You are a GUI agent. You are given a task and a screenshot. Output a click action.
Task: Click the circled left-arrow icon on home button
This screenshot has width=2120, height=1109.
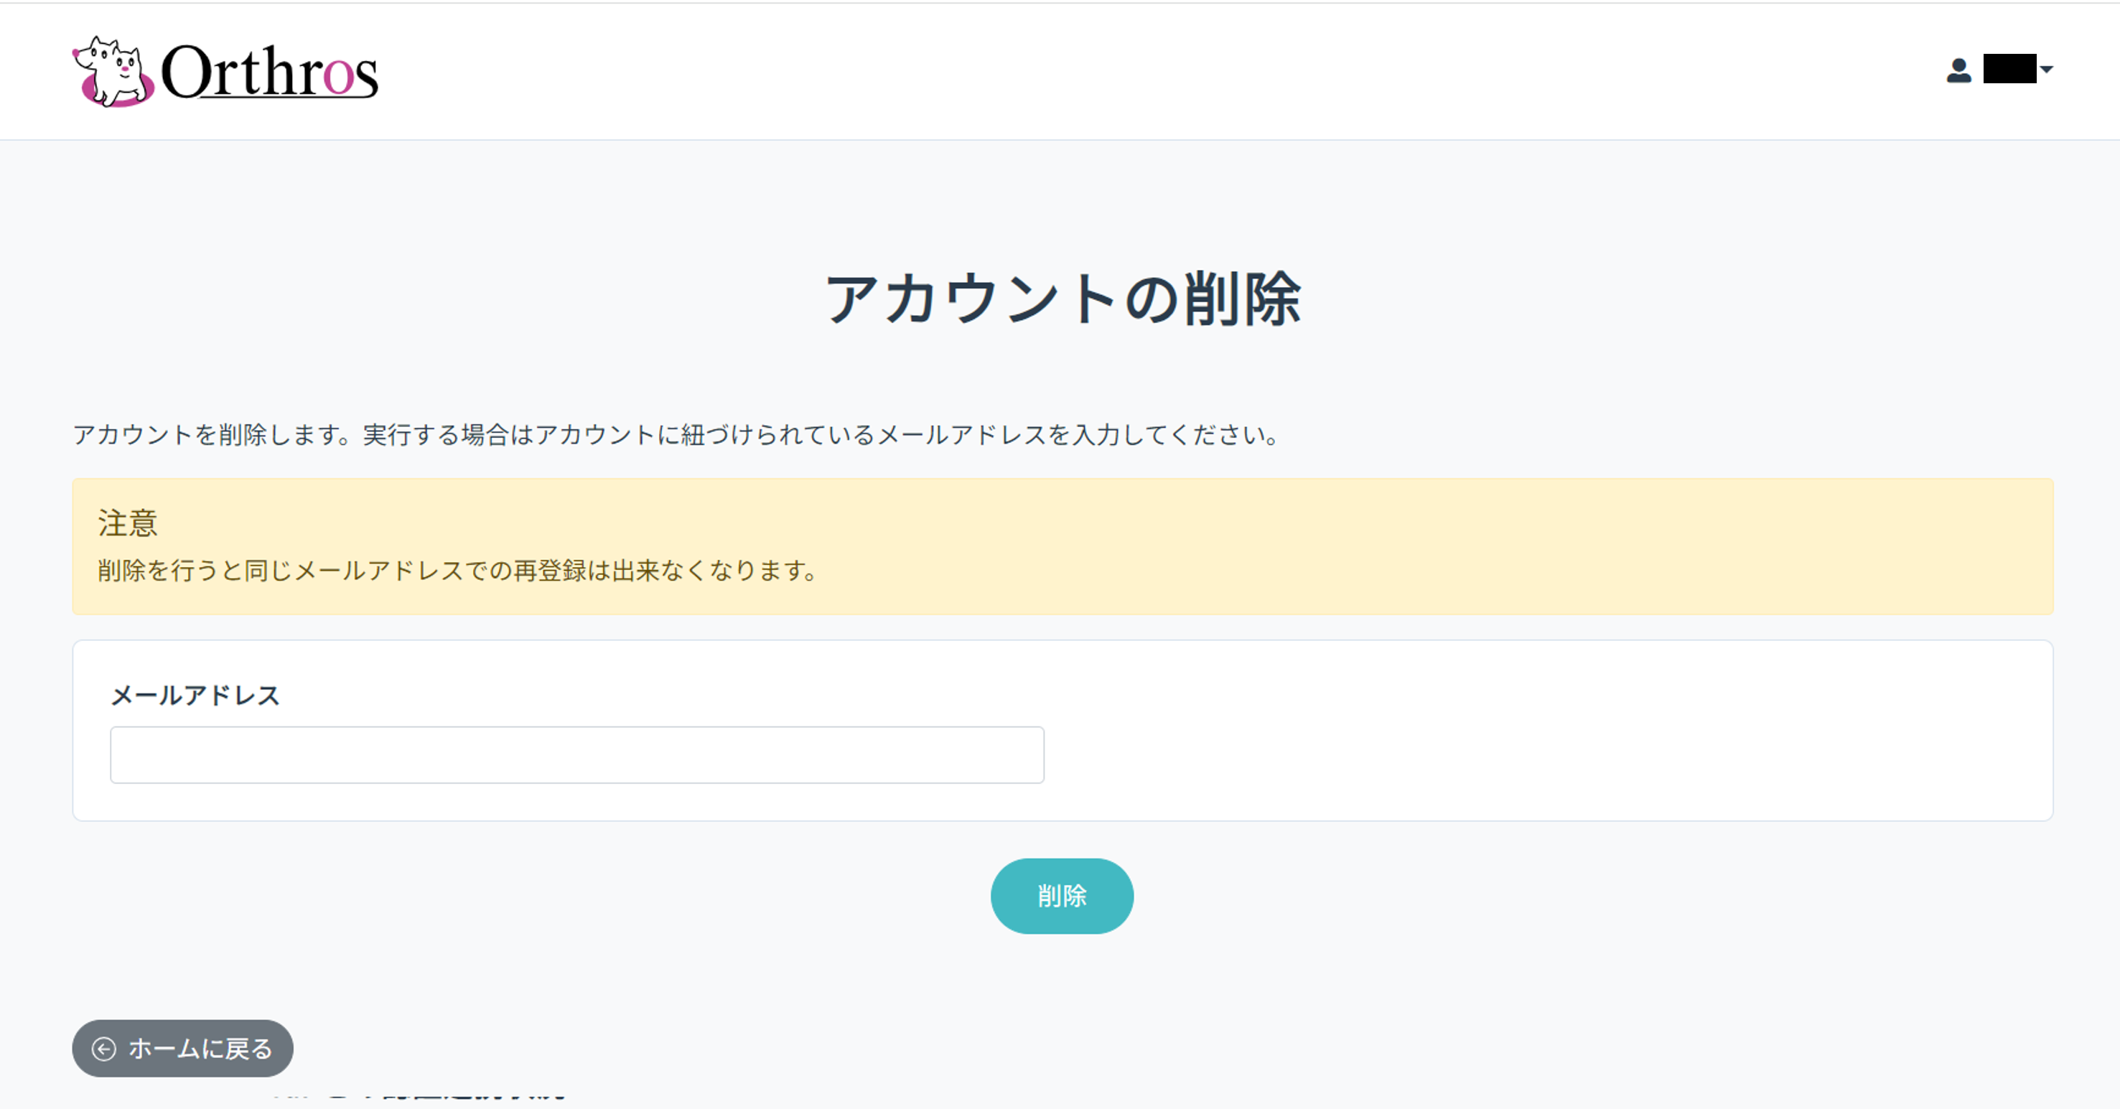[103, 1049]
